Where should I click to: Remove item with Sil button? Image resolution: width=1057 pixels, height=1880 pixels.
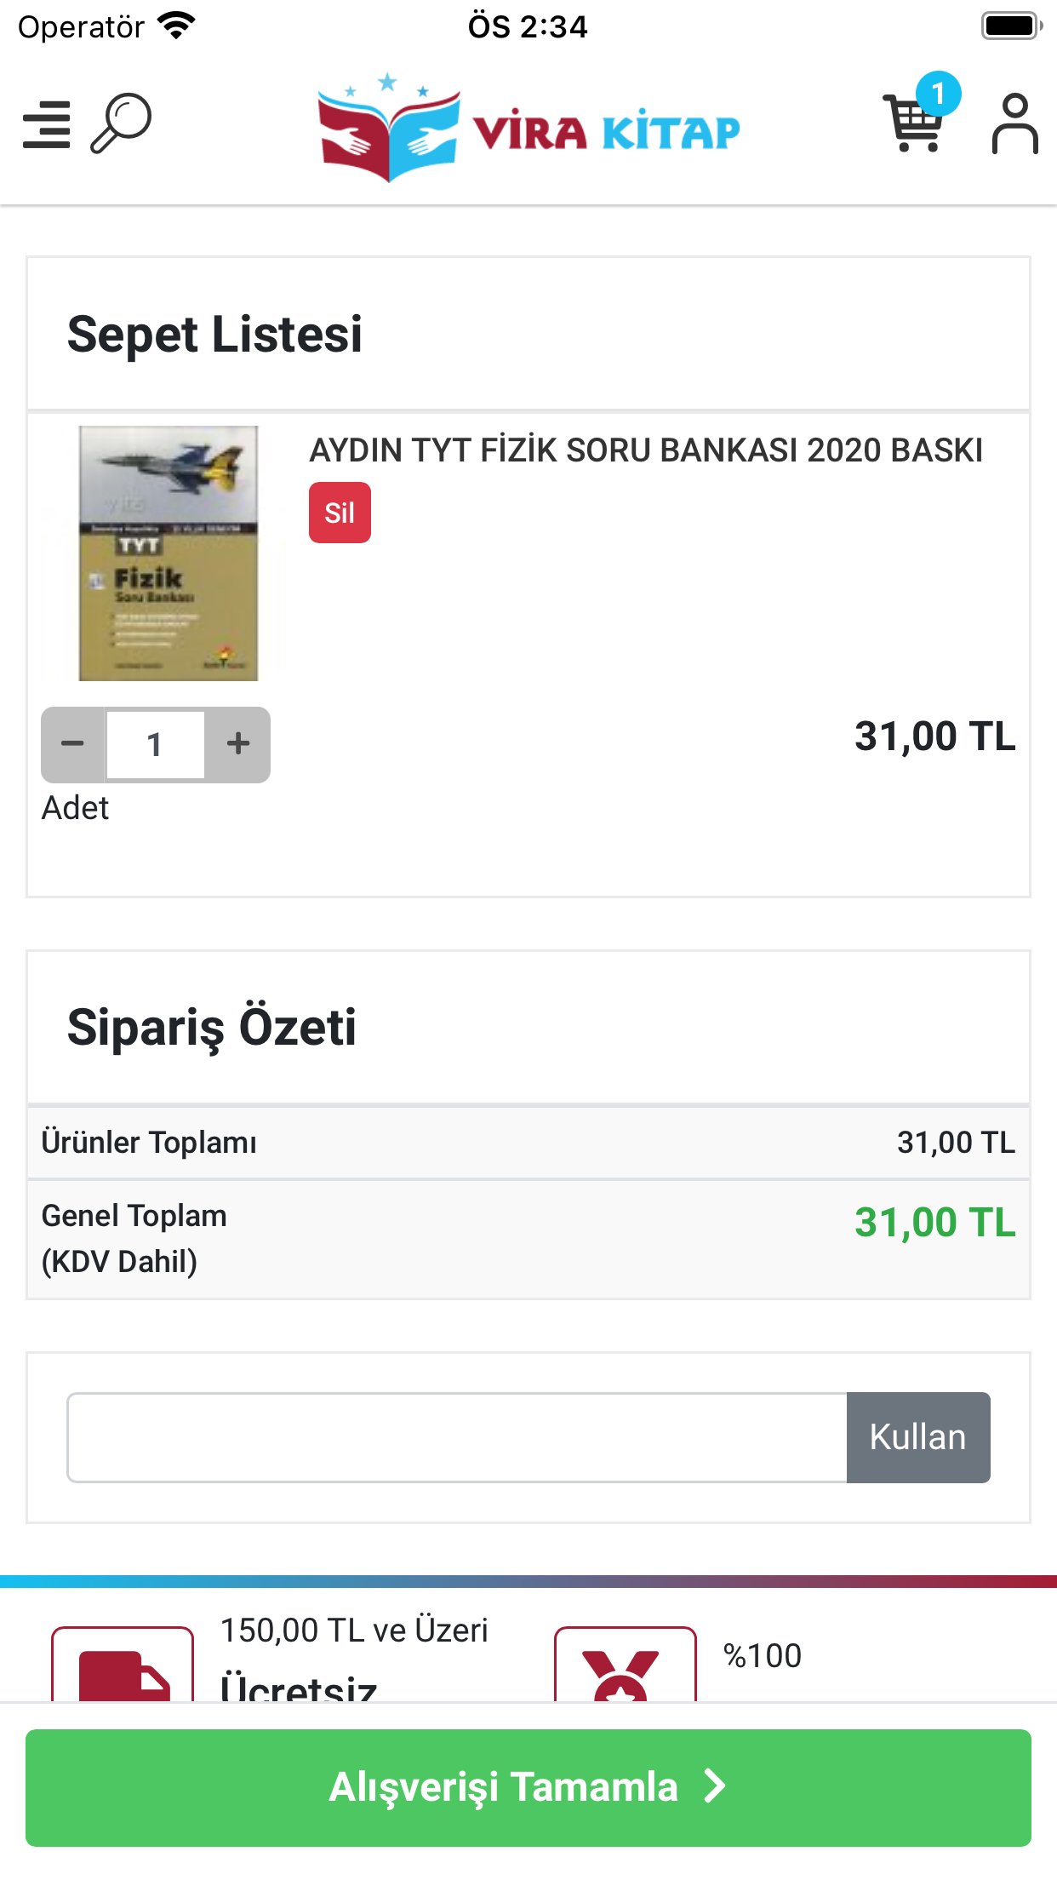[x=340, y=513]
